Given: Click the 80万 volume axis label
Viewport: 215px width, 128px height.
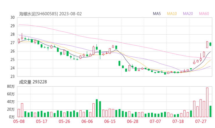Looking at the screenshot, I should [11, 86].
